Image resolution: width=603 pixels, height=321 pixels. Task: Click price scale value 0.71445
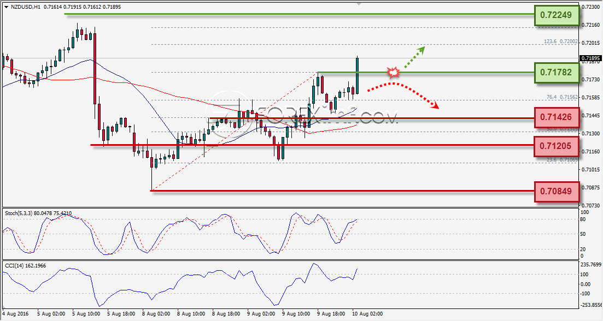click(x=591, y=116)
